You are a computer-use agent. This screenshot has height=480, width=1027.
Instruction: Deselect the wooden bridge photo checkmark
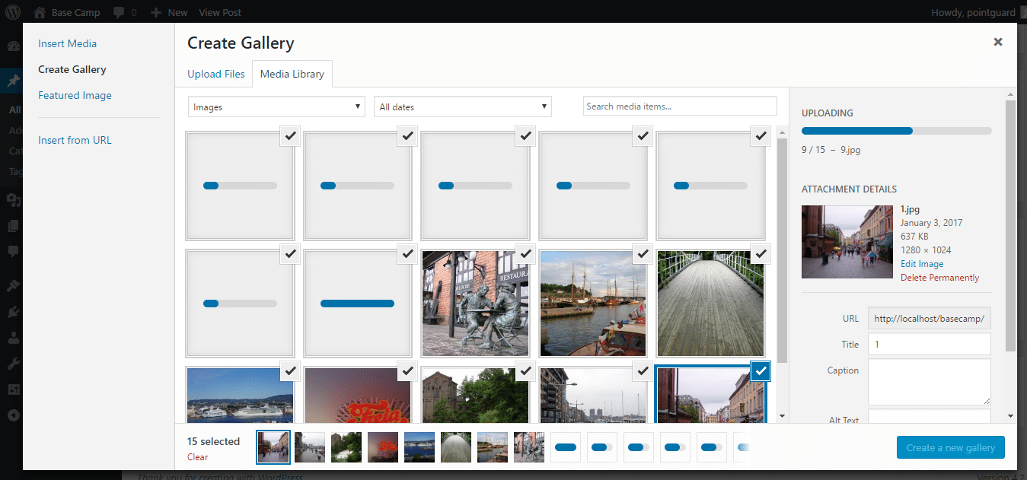761,253
